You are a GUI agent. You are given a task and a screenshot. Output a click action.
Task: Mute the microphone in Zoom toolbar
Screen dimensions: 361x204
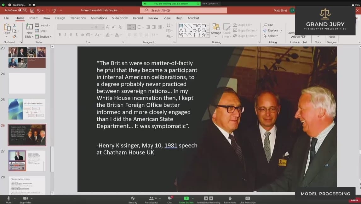pos(9,200)
